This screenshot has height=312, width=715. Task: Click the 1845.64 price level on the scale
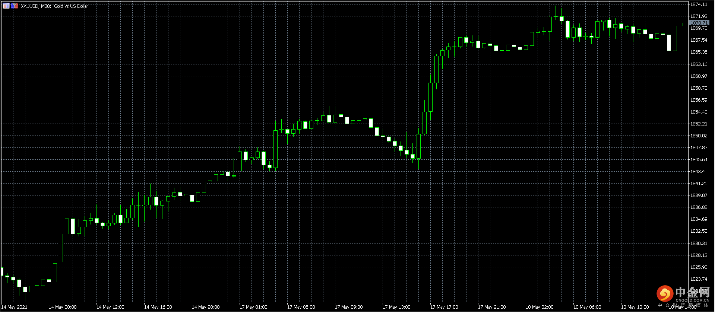(699, 160)
